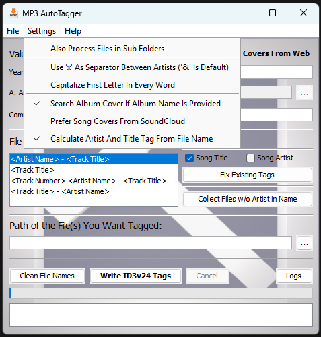Close the MP3 AutoTagger window

304,13
